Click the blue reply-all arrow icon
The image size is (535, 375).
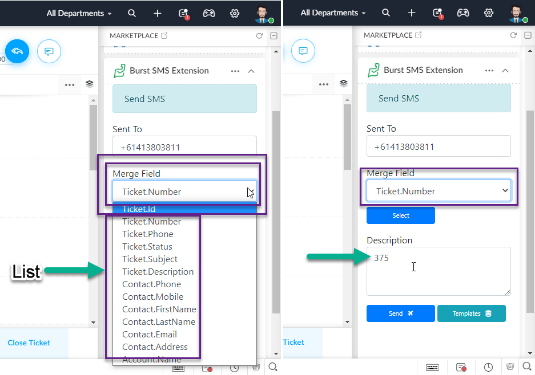point(17,51)
